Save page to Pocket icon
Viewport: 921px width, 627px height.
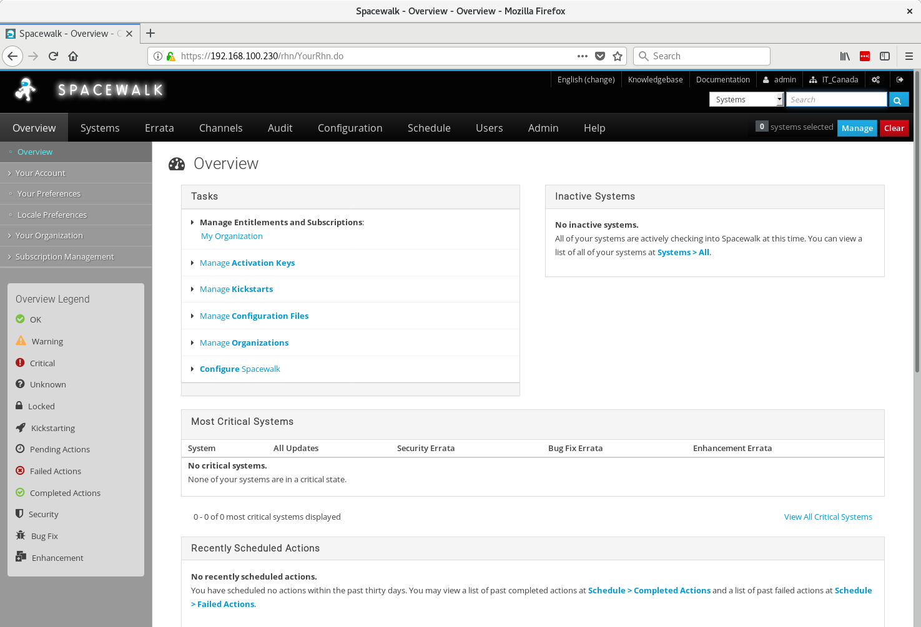coord(600,56)
